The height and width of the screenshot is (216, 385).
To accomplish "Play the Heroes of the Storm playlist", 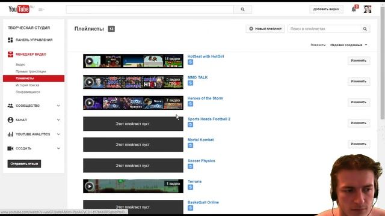I will [90, 103].
